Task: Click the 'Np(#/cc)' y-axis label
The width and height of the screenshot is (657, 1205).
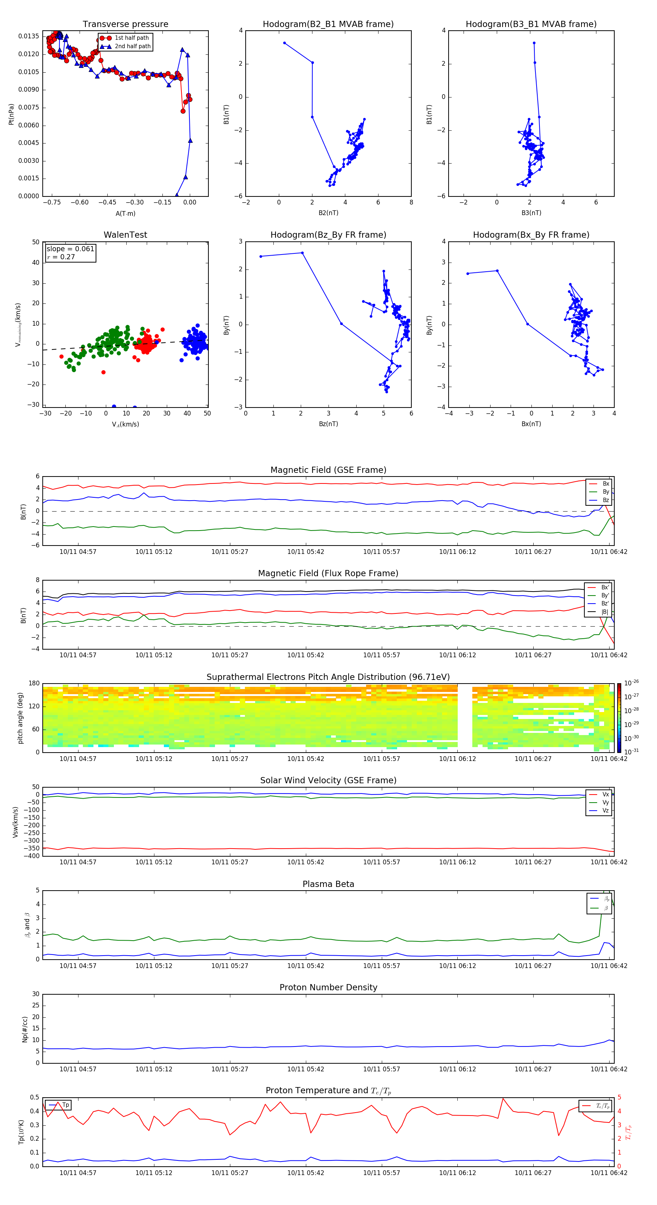Action: click(x=25, y=1029)
